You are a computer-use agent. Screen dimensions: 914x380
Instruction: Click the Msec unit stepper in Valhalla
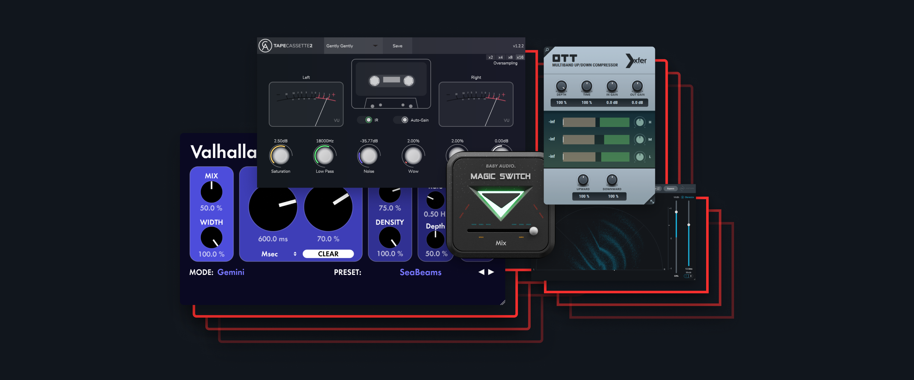point(295,254)
